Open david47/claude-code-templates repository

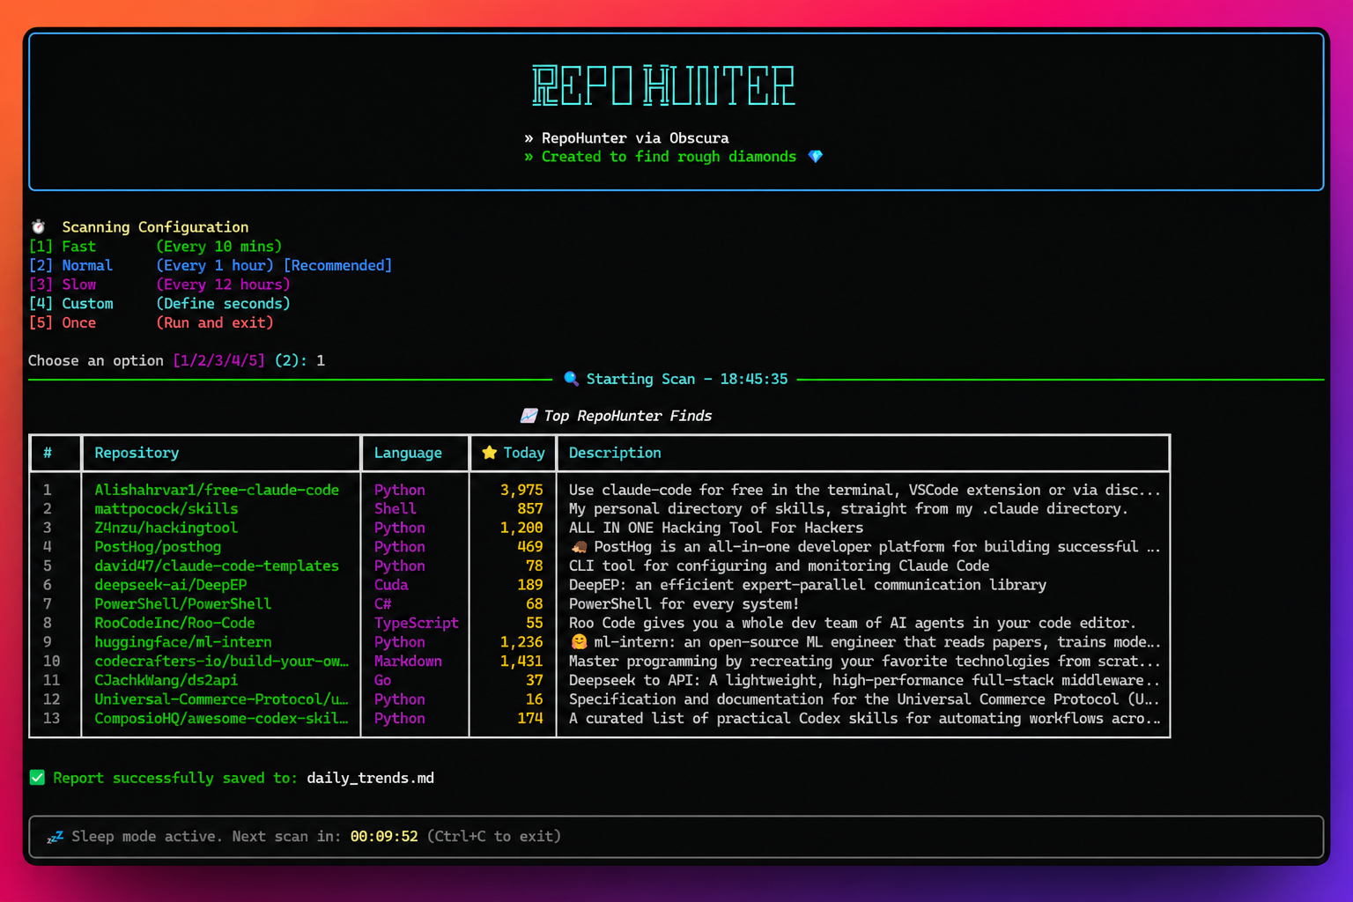pyautogui.click(x=217, y=566)
